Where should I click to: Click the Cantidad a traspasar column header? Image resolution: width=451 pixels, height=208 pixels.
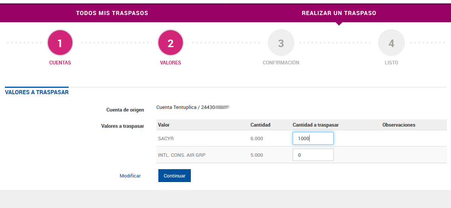click(x=316, y=125)
